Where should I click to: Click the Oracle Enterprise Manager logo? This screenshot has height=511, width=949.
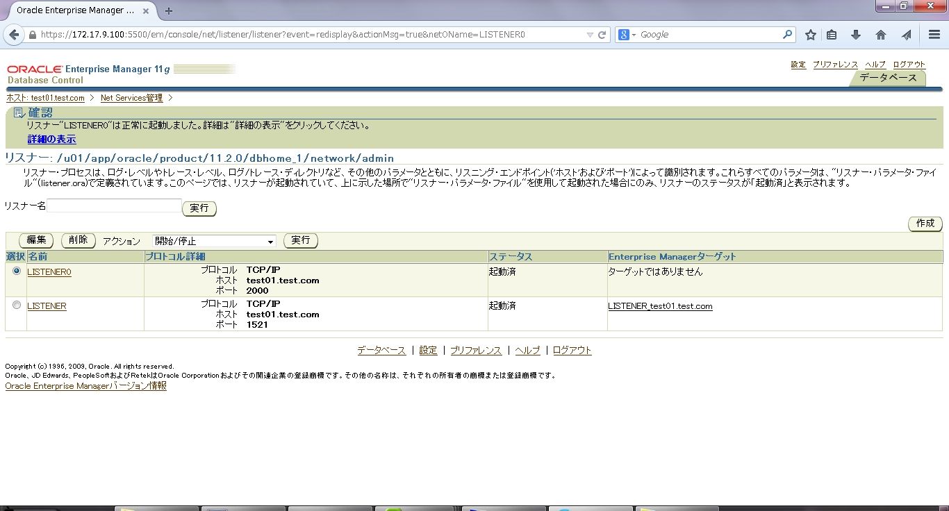[89, 69]
